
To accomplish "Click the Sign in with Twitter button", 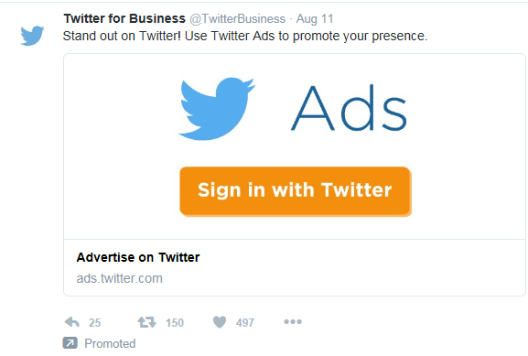I will pyautogui.click(x=296, y=191).
